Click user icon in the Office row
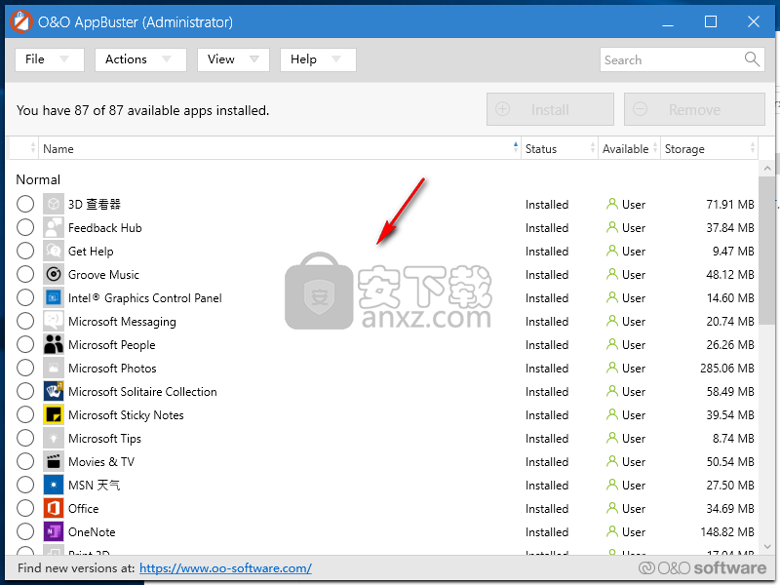780x585 pixels. [x=612, y=508]
